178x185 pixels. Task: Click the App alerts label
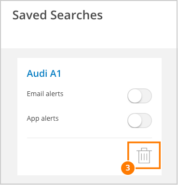click(42, 119)
